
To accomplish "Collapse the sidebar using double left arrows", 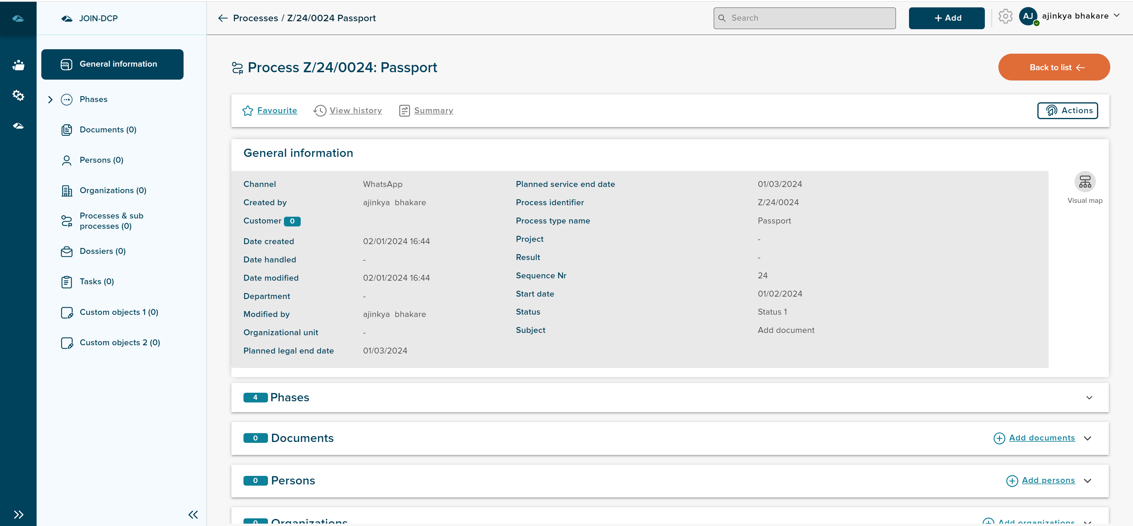I will pos(193,514).
